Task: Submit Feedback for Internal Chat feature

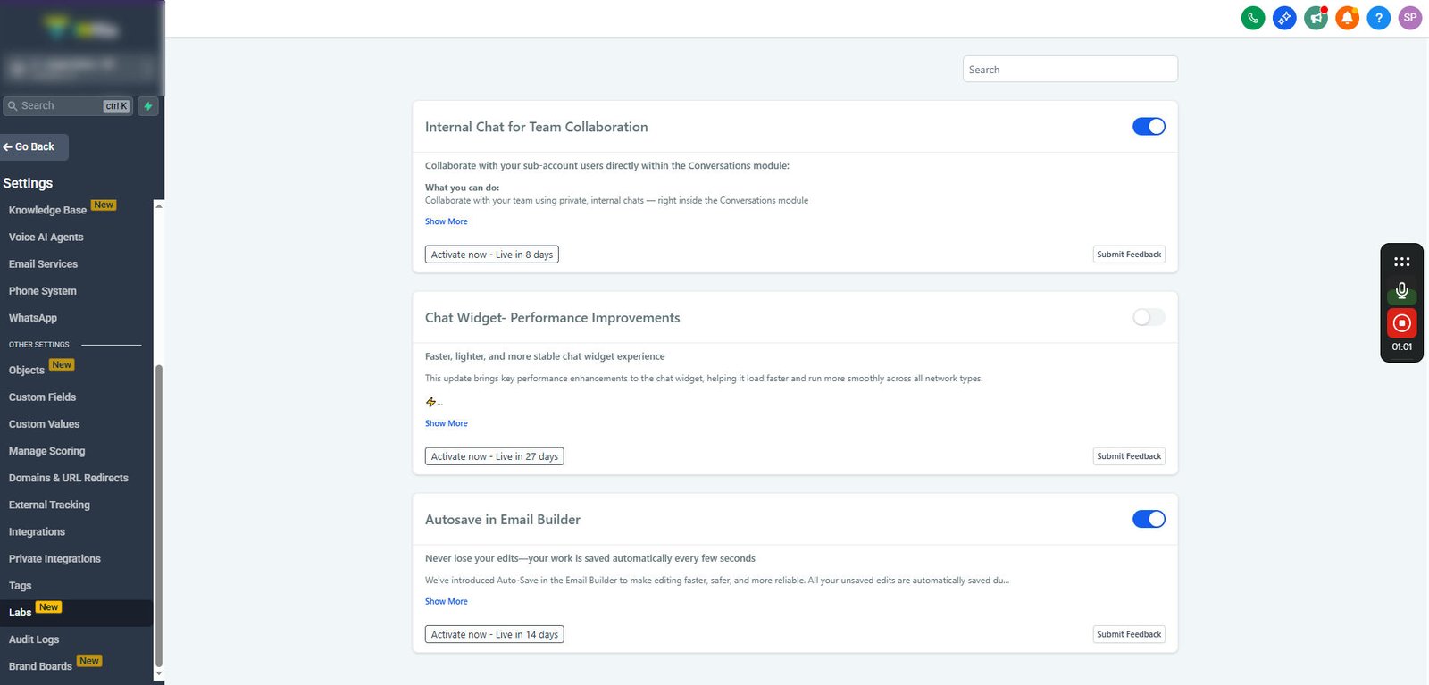Action: 1129,255
